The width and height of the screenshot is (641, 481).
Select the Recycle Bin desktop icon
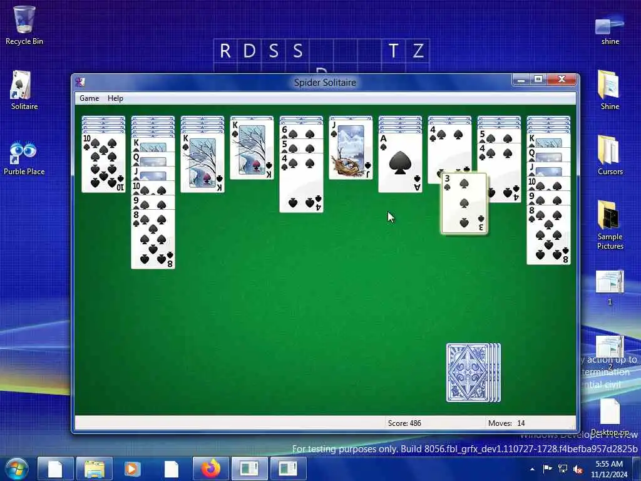(24, 25)
